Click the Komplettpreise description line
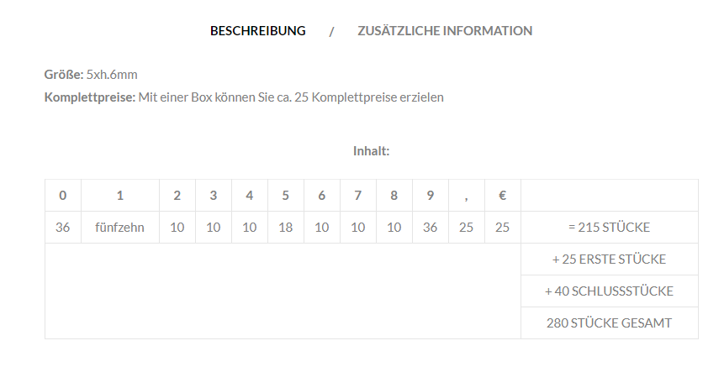The width and height of the screenshot is (724, 367). click(244, 97)
